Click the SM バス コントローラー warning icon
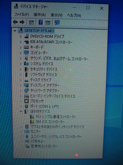The image size is (123, 165). click(32, 122)
